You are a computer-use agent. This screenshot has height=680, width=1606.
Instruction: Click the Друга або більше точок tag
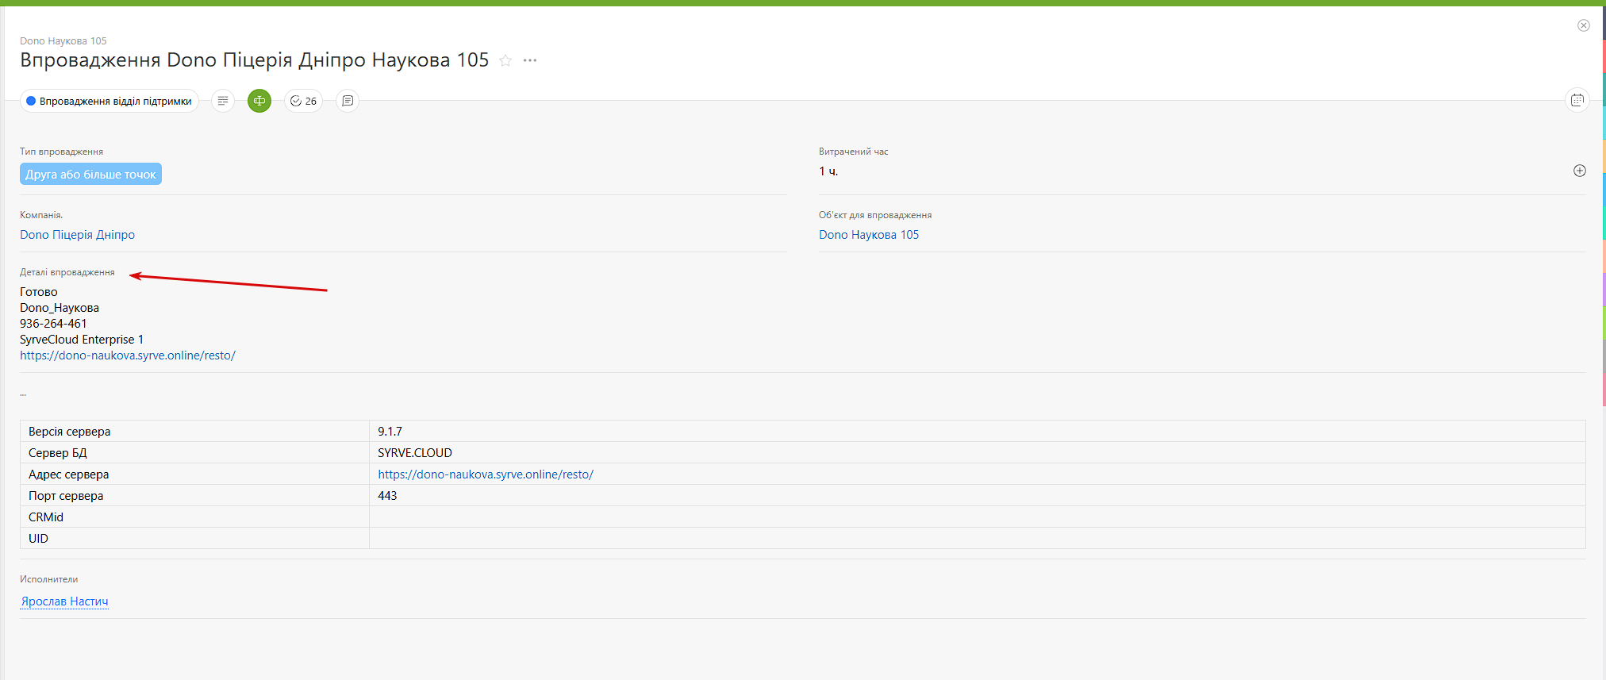click(x=90, y=174)
